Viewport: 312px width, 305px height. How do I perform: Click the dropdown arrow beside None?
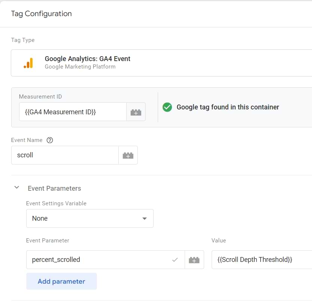pos(145,218)
